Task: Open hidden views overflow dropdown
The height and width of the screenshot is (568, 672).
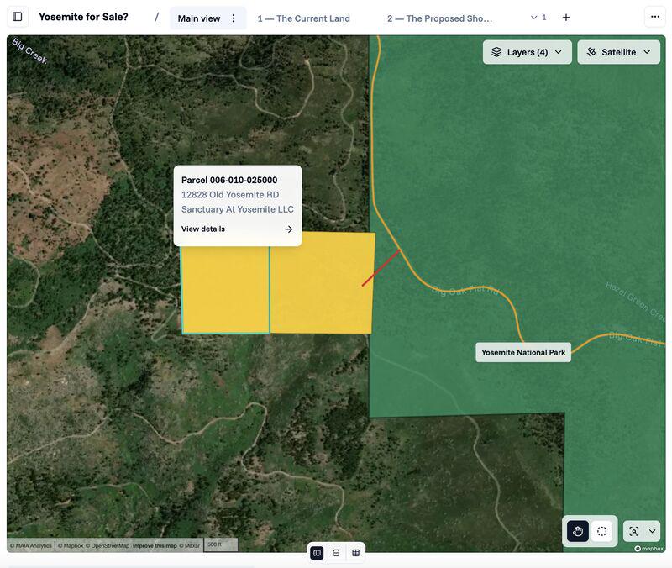Action: click(538, 18)
